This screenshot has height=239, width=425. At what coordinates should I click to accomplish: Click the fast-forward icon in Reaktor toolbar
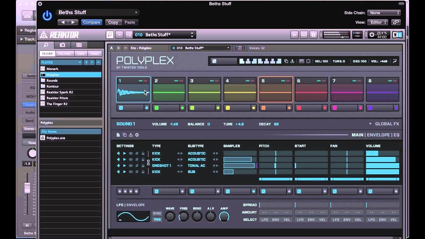pos(295,35)
